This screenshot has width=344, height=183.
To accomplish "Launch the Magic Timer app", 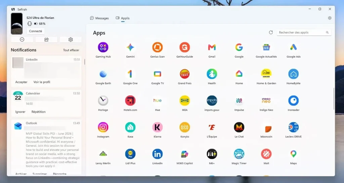I will click(239, 154).
